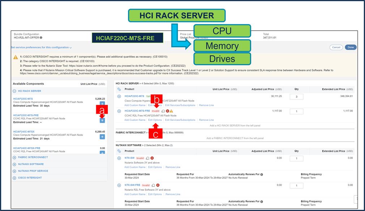Open HCIAF220C-M7S product link in selected table

[x=134, y=96]
